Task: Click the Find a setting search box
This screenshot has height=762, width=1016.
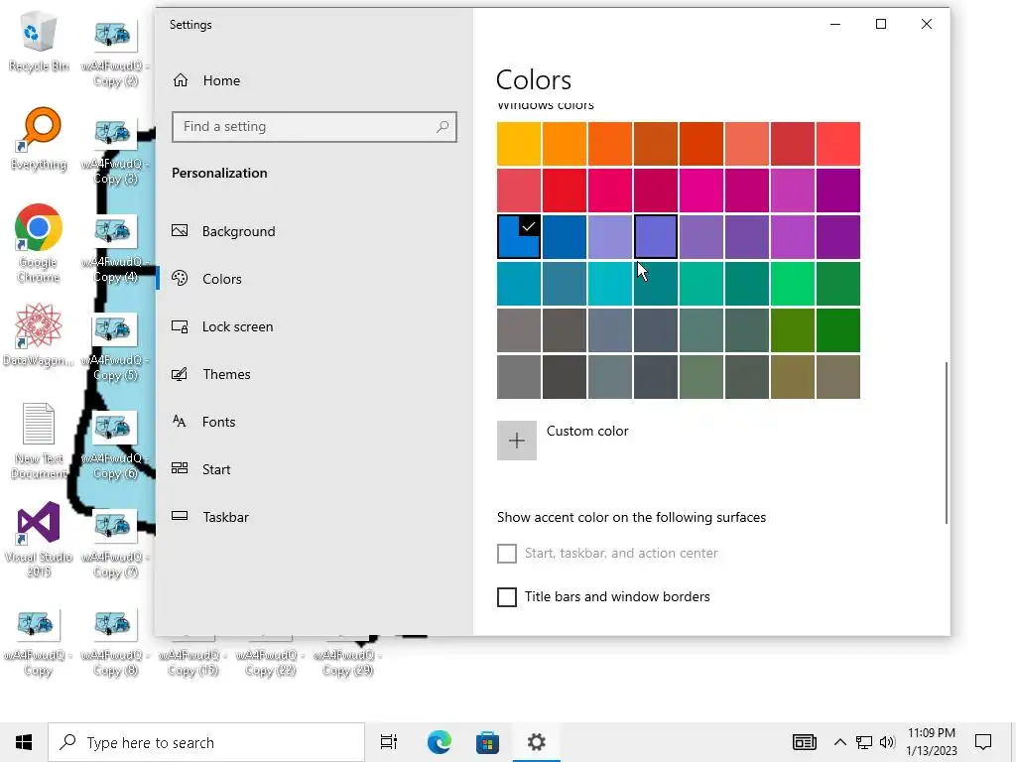Action: pyautogui.click(x=315, y=127)
